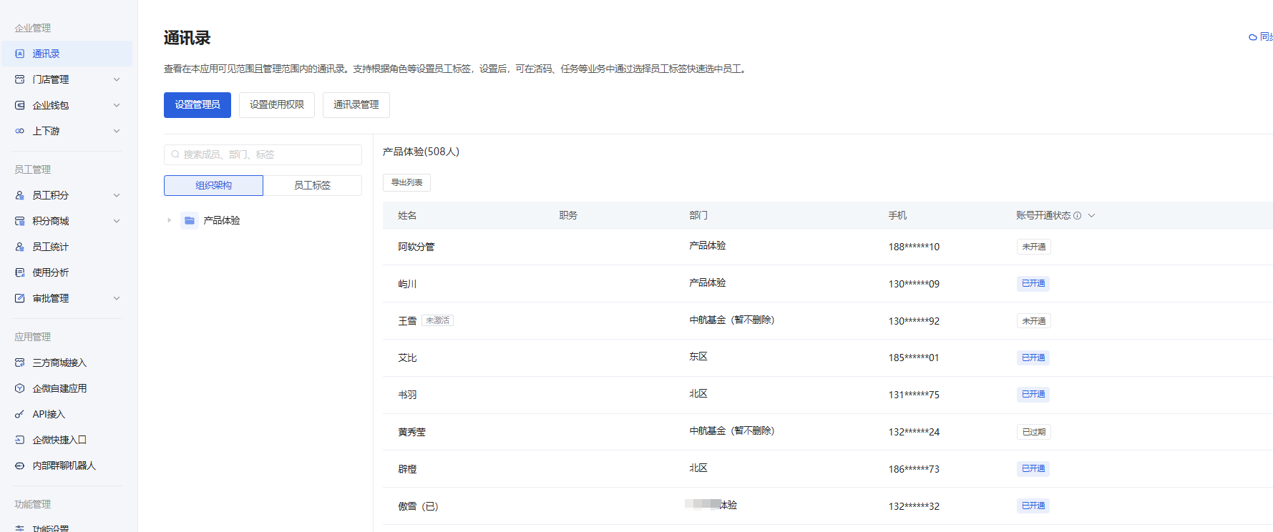Viewport: 1273px width, 532px height.
Task: Click the 账号开通状态 info icon
Action: 1078,216
